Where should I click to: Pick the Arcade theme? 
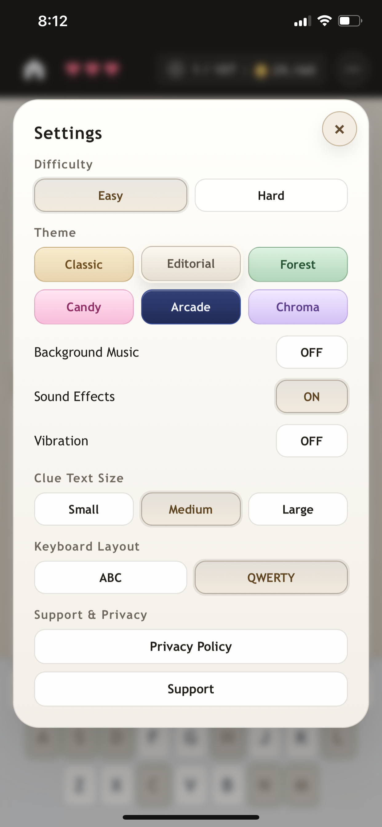[x=191, y=307]
